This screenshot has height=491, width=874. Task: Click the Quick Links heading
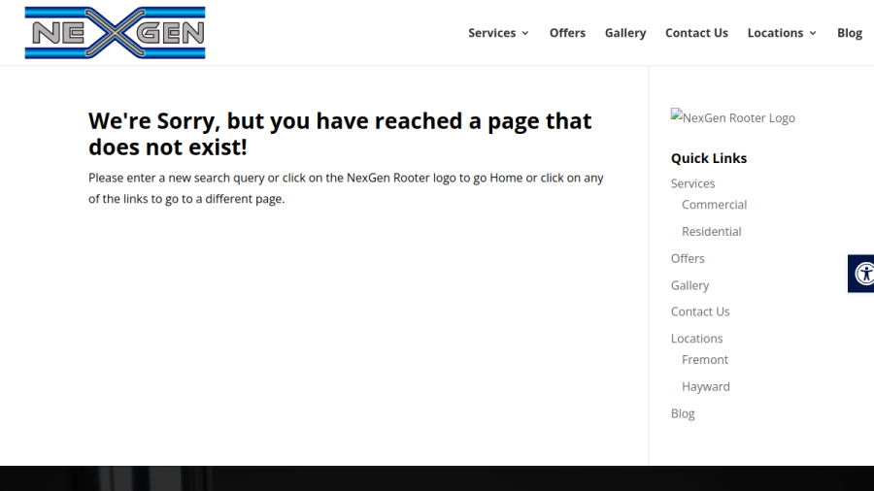[x=709, y=158]
